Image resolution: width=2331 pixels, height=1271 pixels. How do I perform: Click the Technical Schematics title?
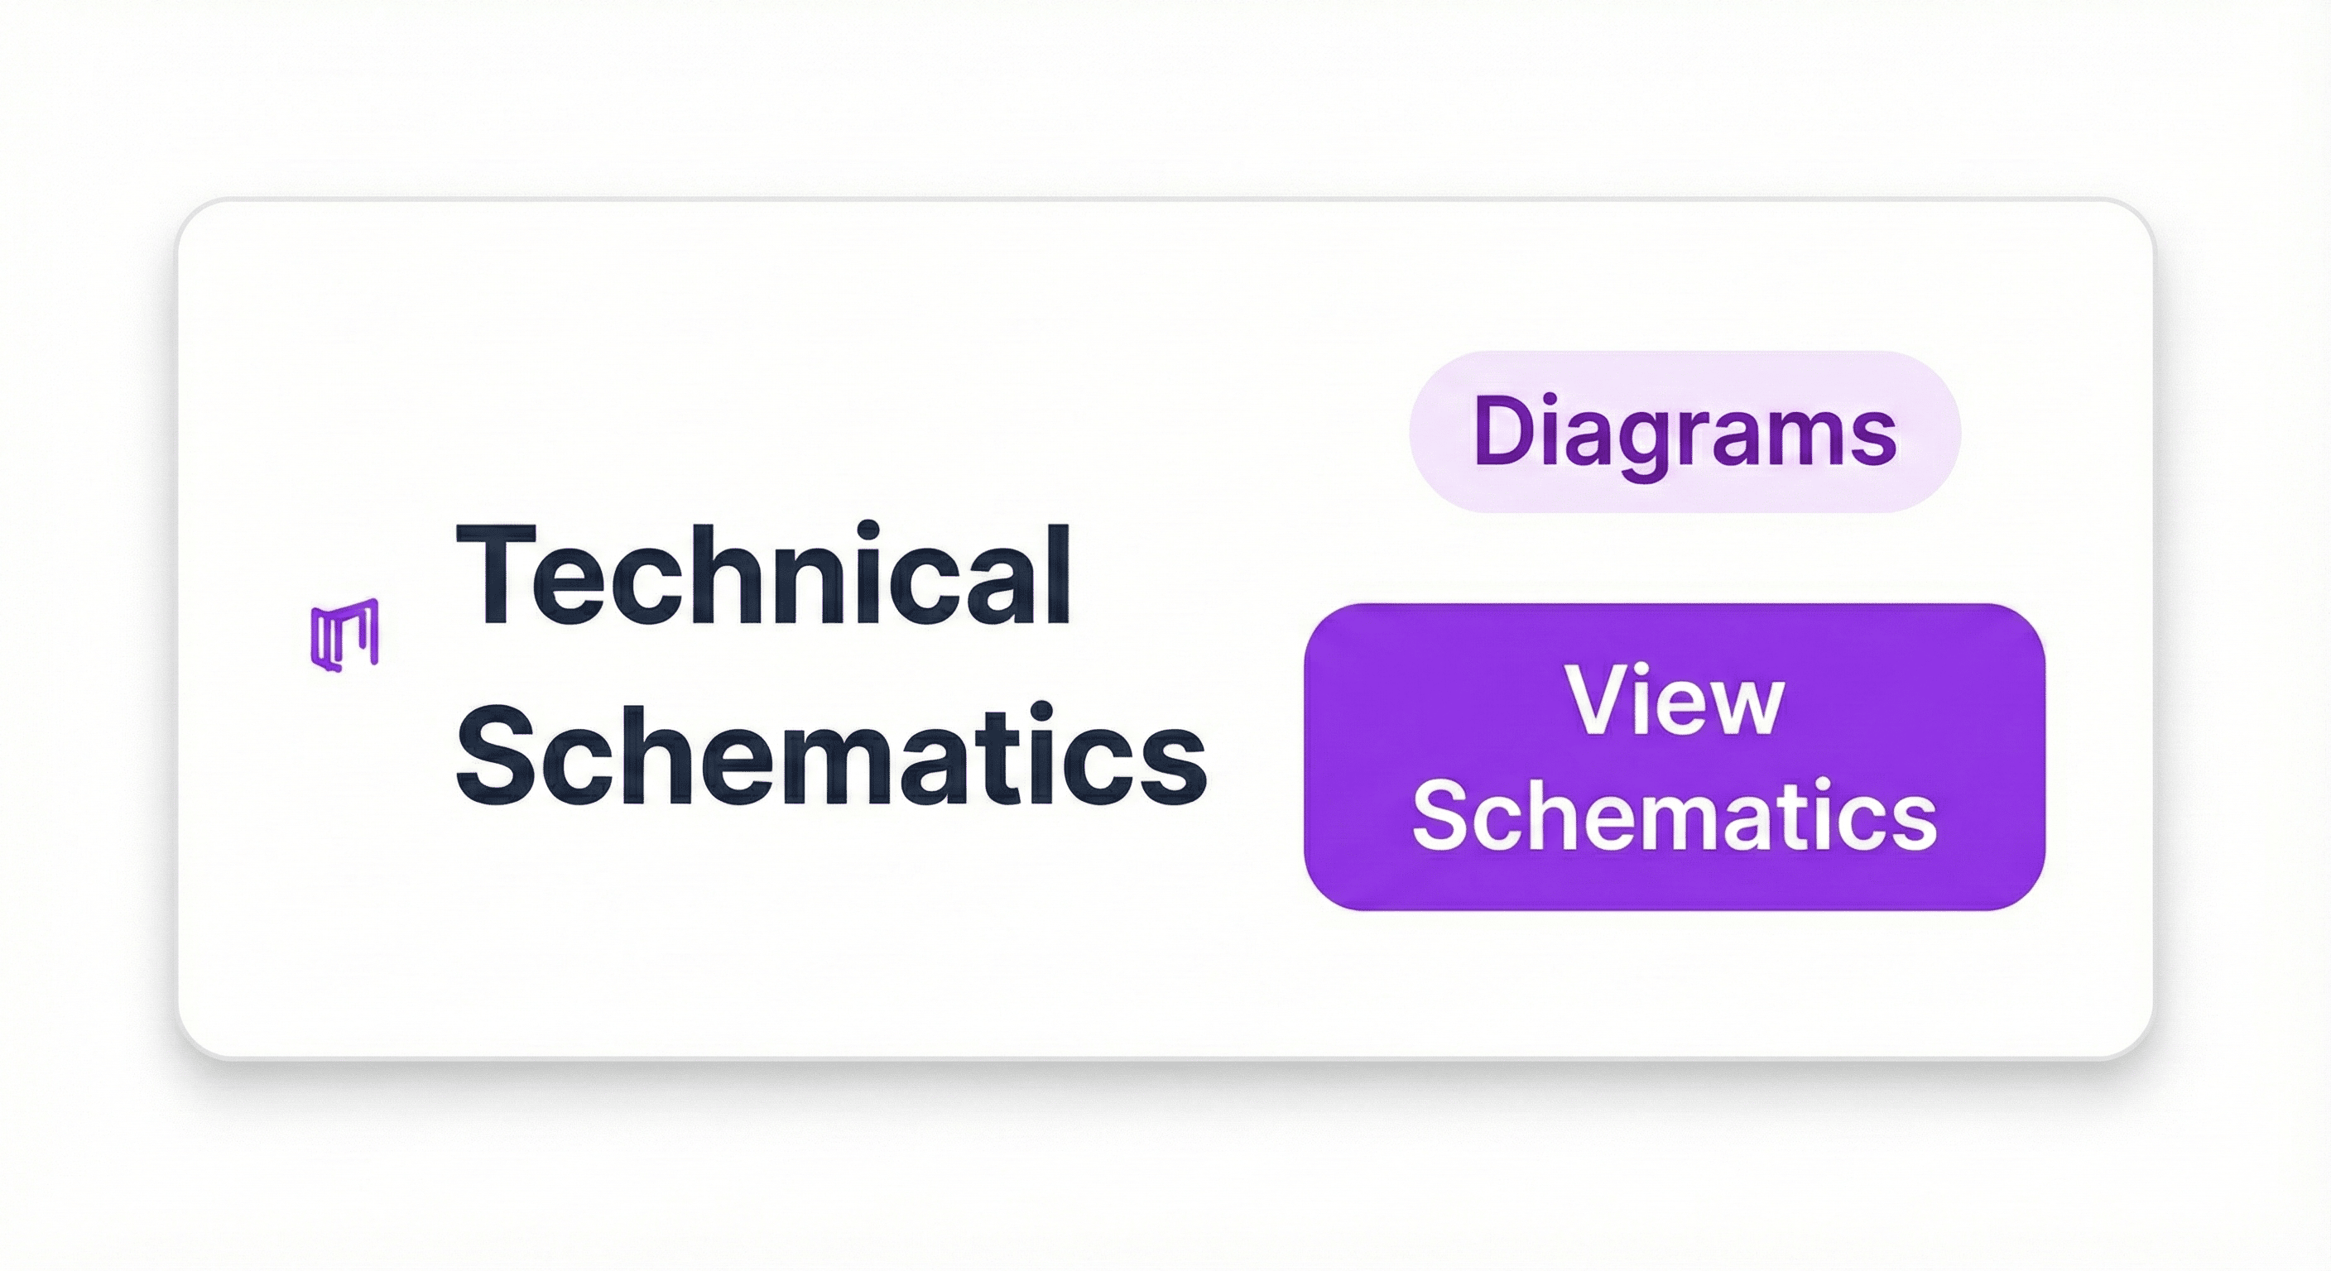point(829,665)
